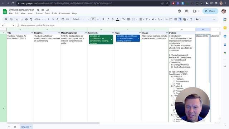This screenshot has height=129, width=229.
Task: Open the Edit menu
Action: pos(17,14)
